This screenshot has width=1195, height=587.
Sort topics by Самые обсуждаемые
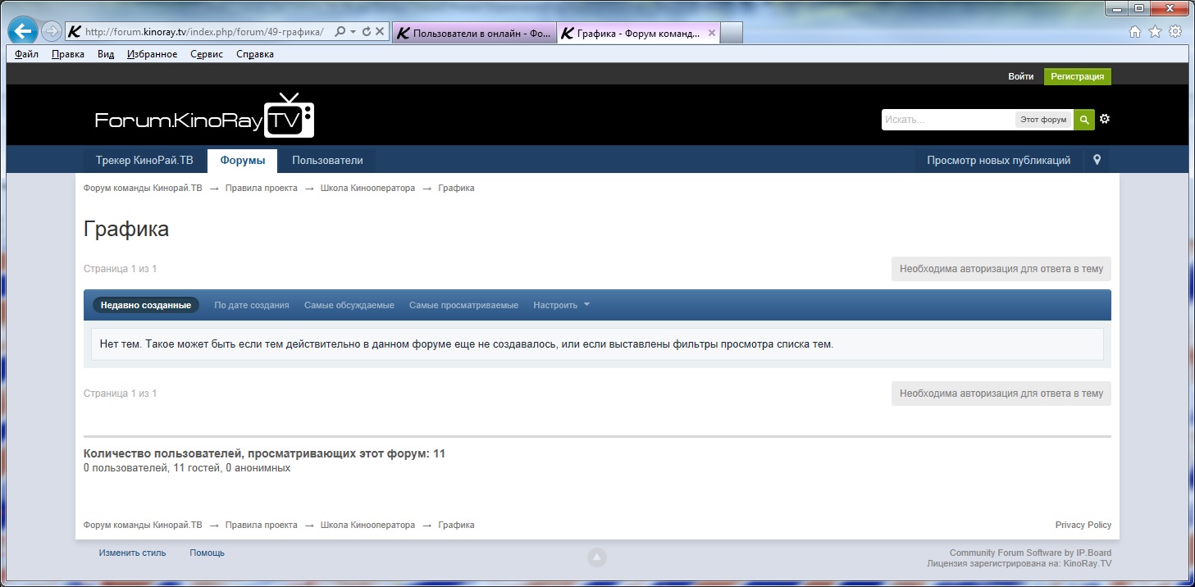click(x=349, y=305)
